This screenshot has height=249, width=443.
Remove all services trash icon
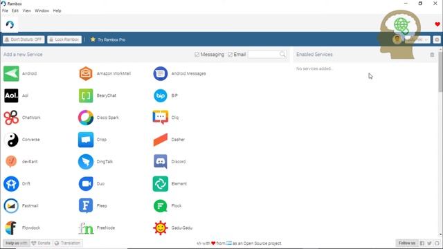(x=432, y=55)
